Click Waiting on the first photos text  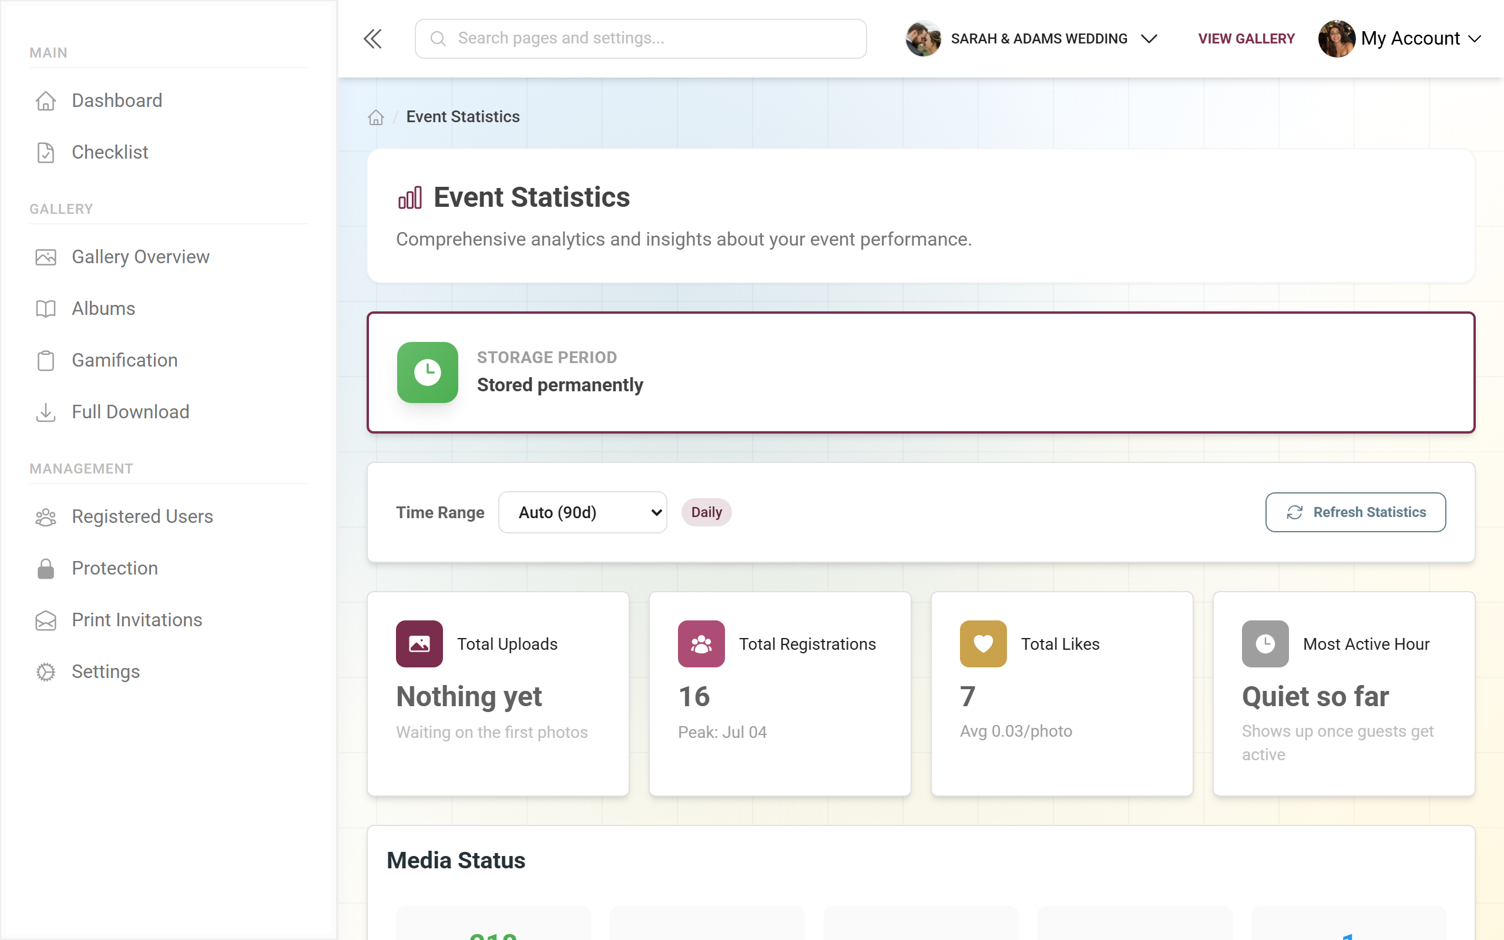(x=492, y=733)
